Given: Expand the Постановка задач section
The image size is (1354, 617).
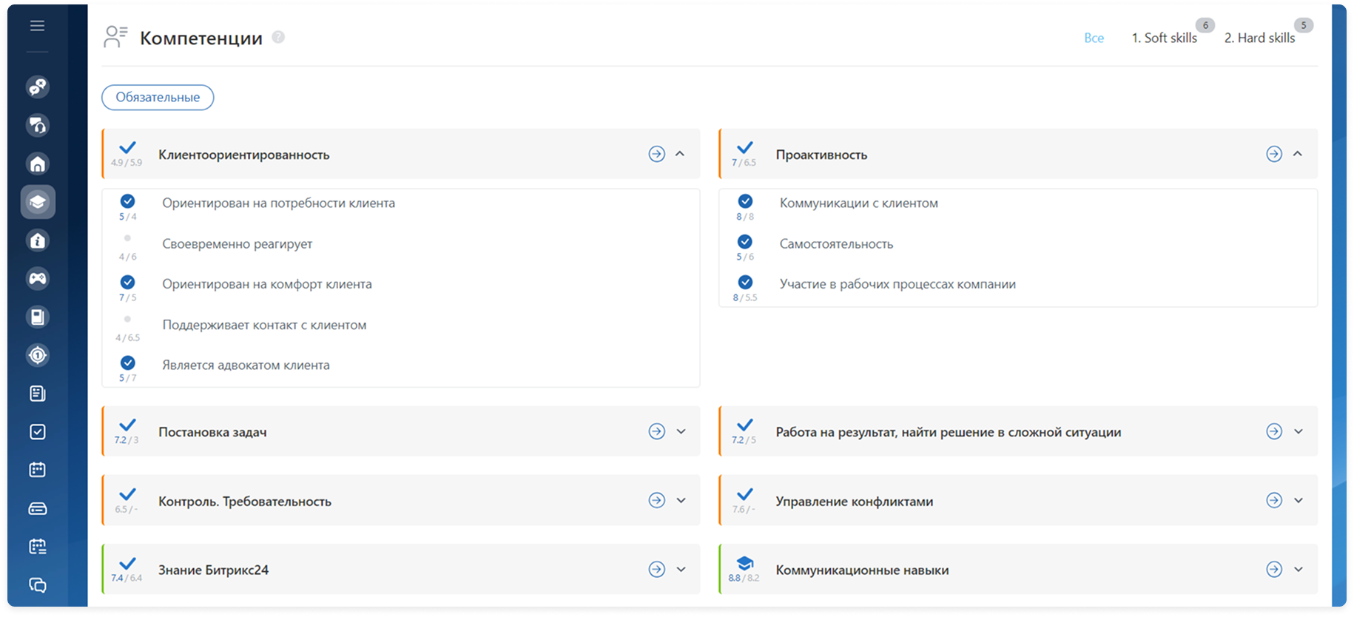Looking at the screenshot, I should click(x=681, y=431).
